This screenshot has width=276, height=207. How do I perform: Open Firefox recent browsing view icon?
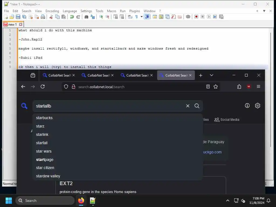[x=33, y=75]
